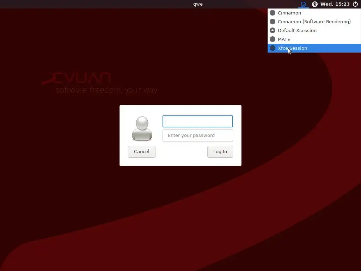The width and height of the screenshot is (361, 271).
Task: Focus the username input field
Action: pos(198,121)
